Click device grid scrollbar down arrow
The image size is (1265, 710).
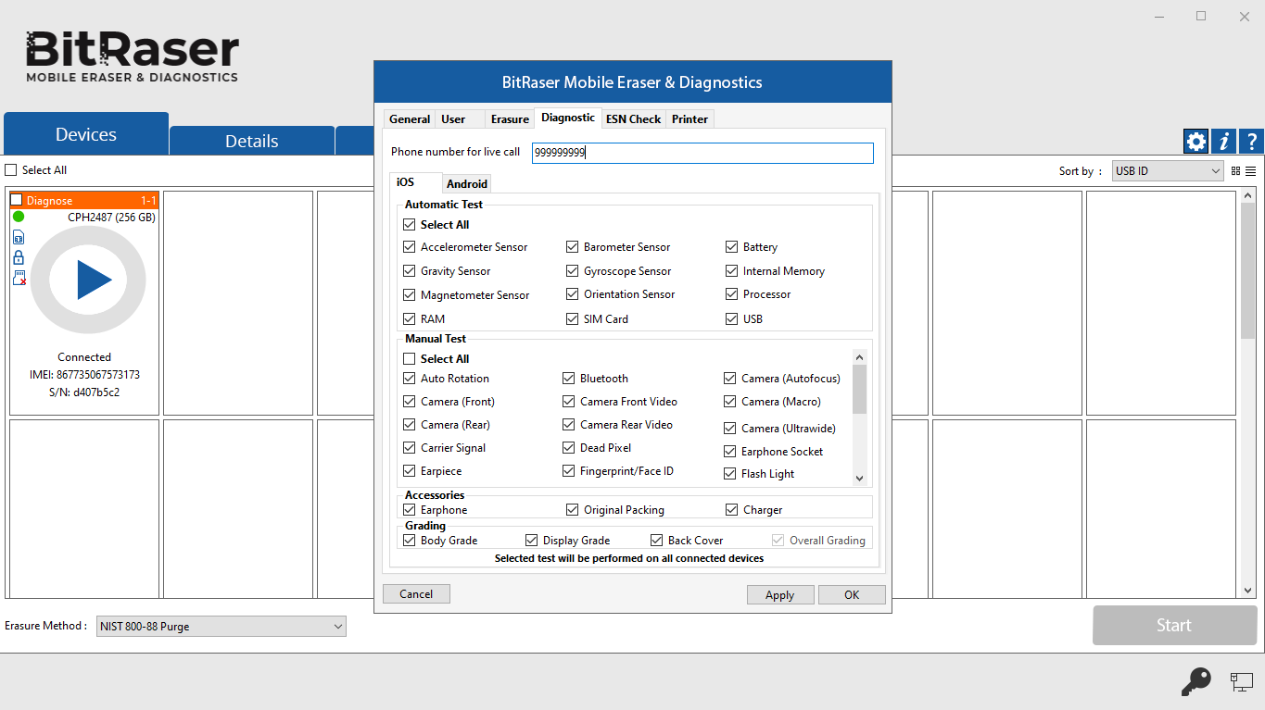1247,591
